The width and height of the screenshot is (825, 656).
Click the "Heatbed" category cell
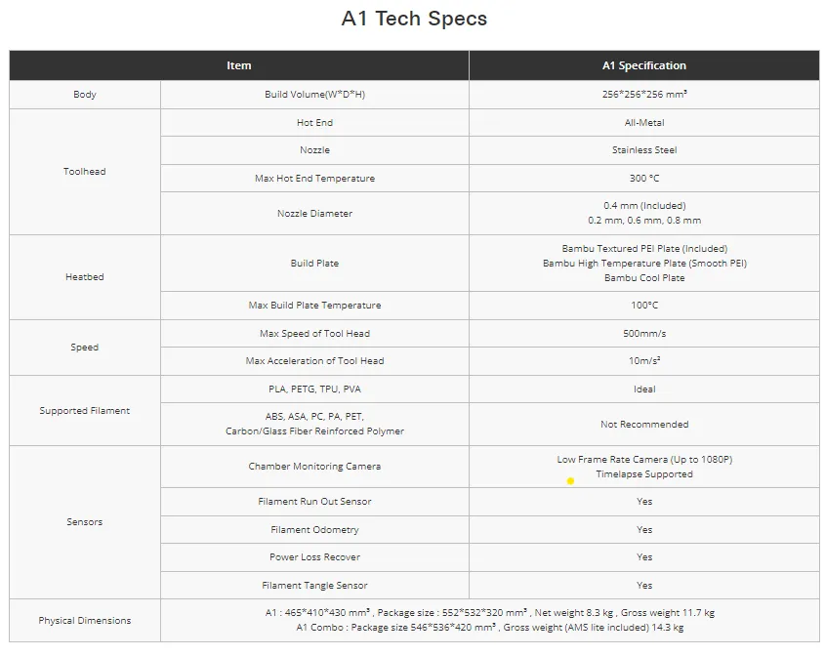85,277
